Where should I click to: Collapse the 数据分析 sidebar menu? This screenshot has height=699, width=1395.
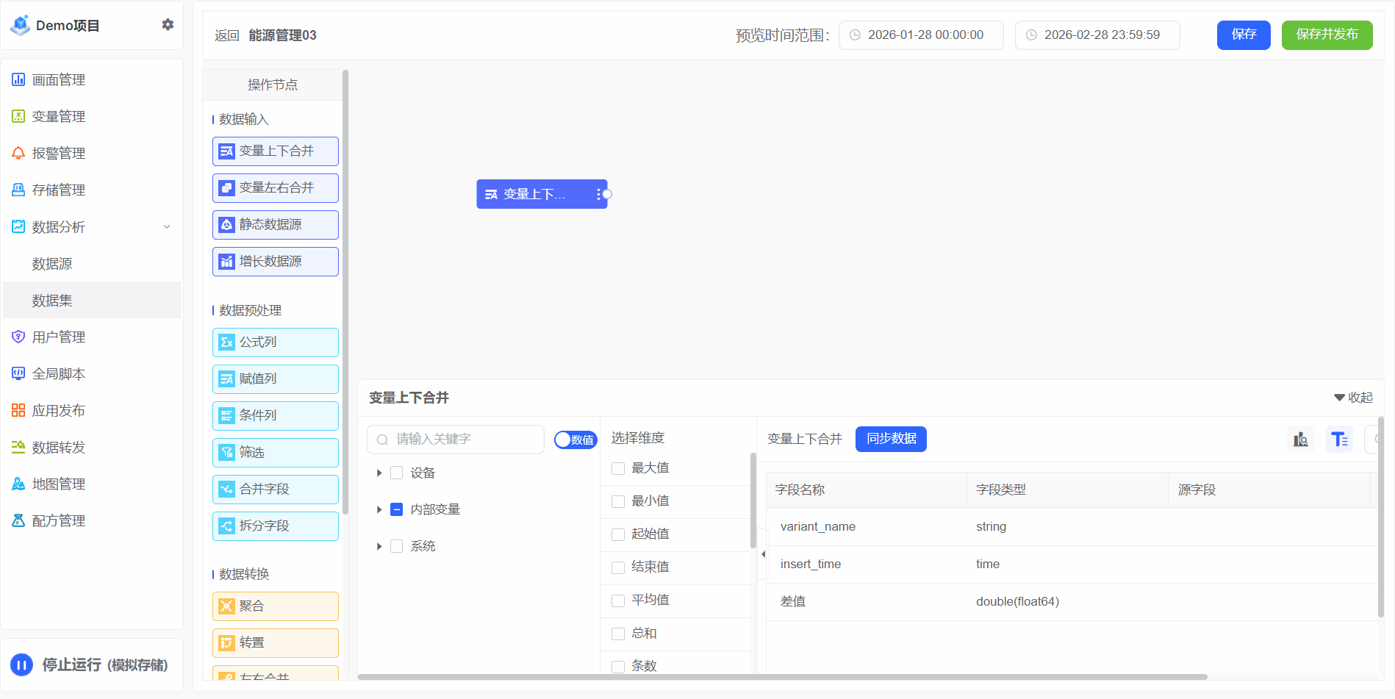[167, 227]
